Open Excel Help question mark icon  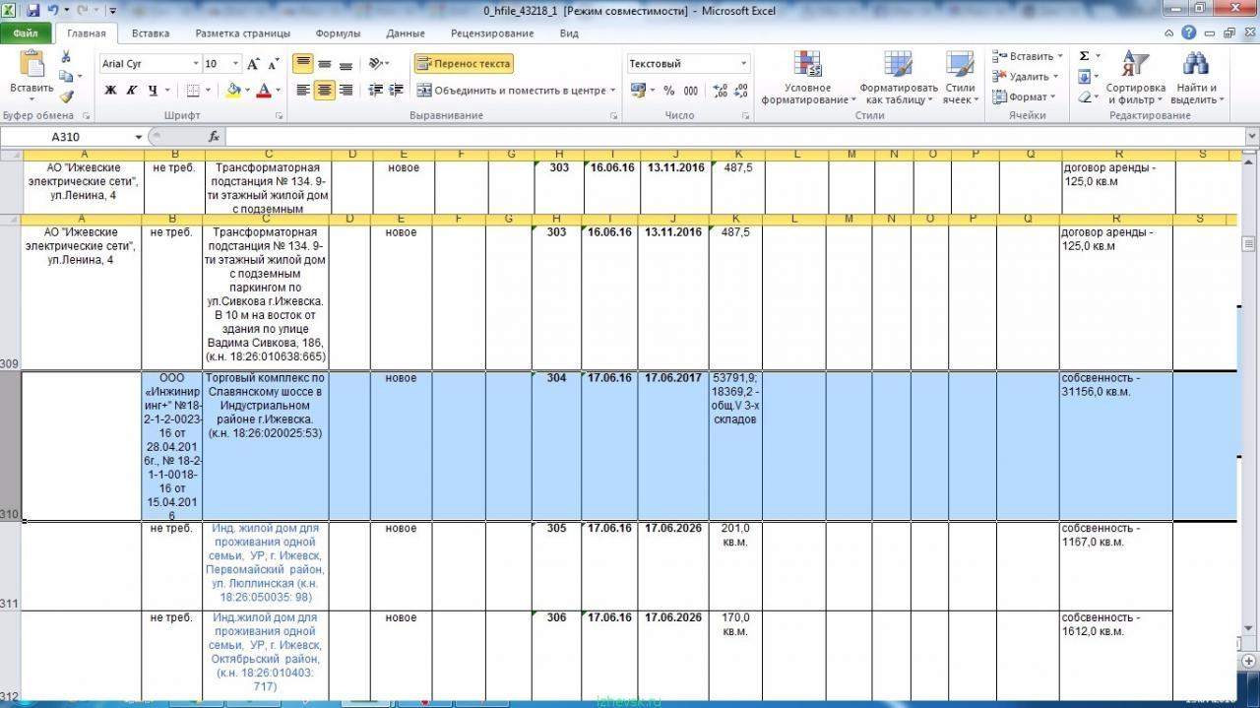pyautogui.click(x=1190, y=33)
